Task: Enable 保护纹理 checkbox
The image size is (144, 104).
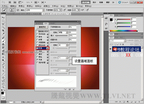Action: click(x=37, y=62)
